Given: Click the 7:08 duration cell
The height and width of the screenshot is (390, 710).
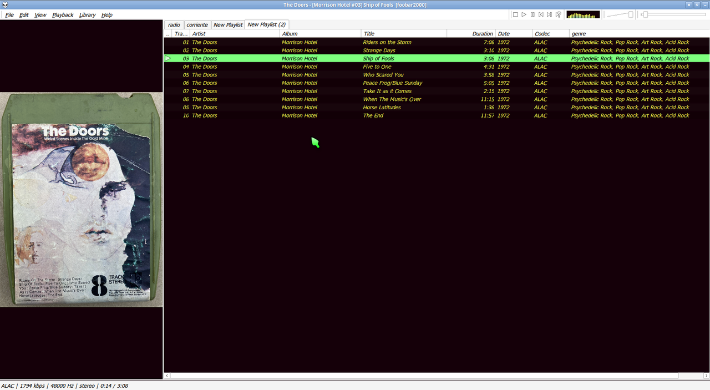Looking at the screenshot, I should (x=489, y=42).
